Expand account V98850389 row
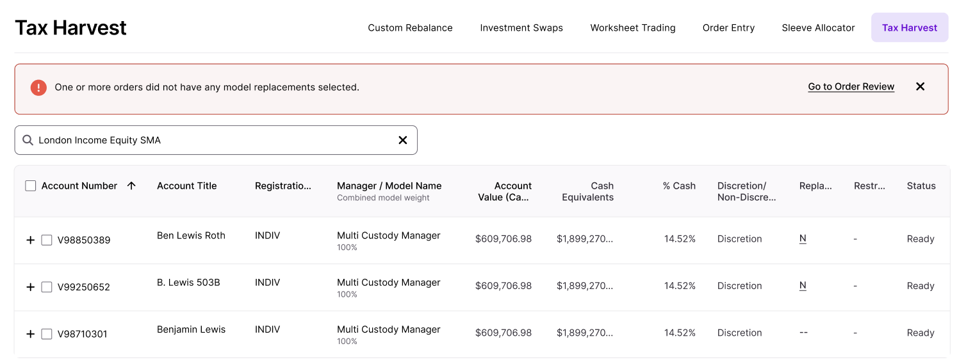 30,240
